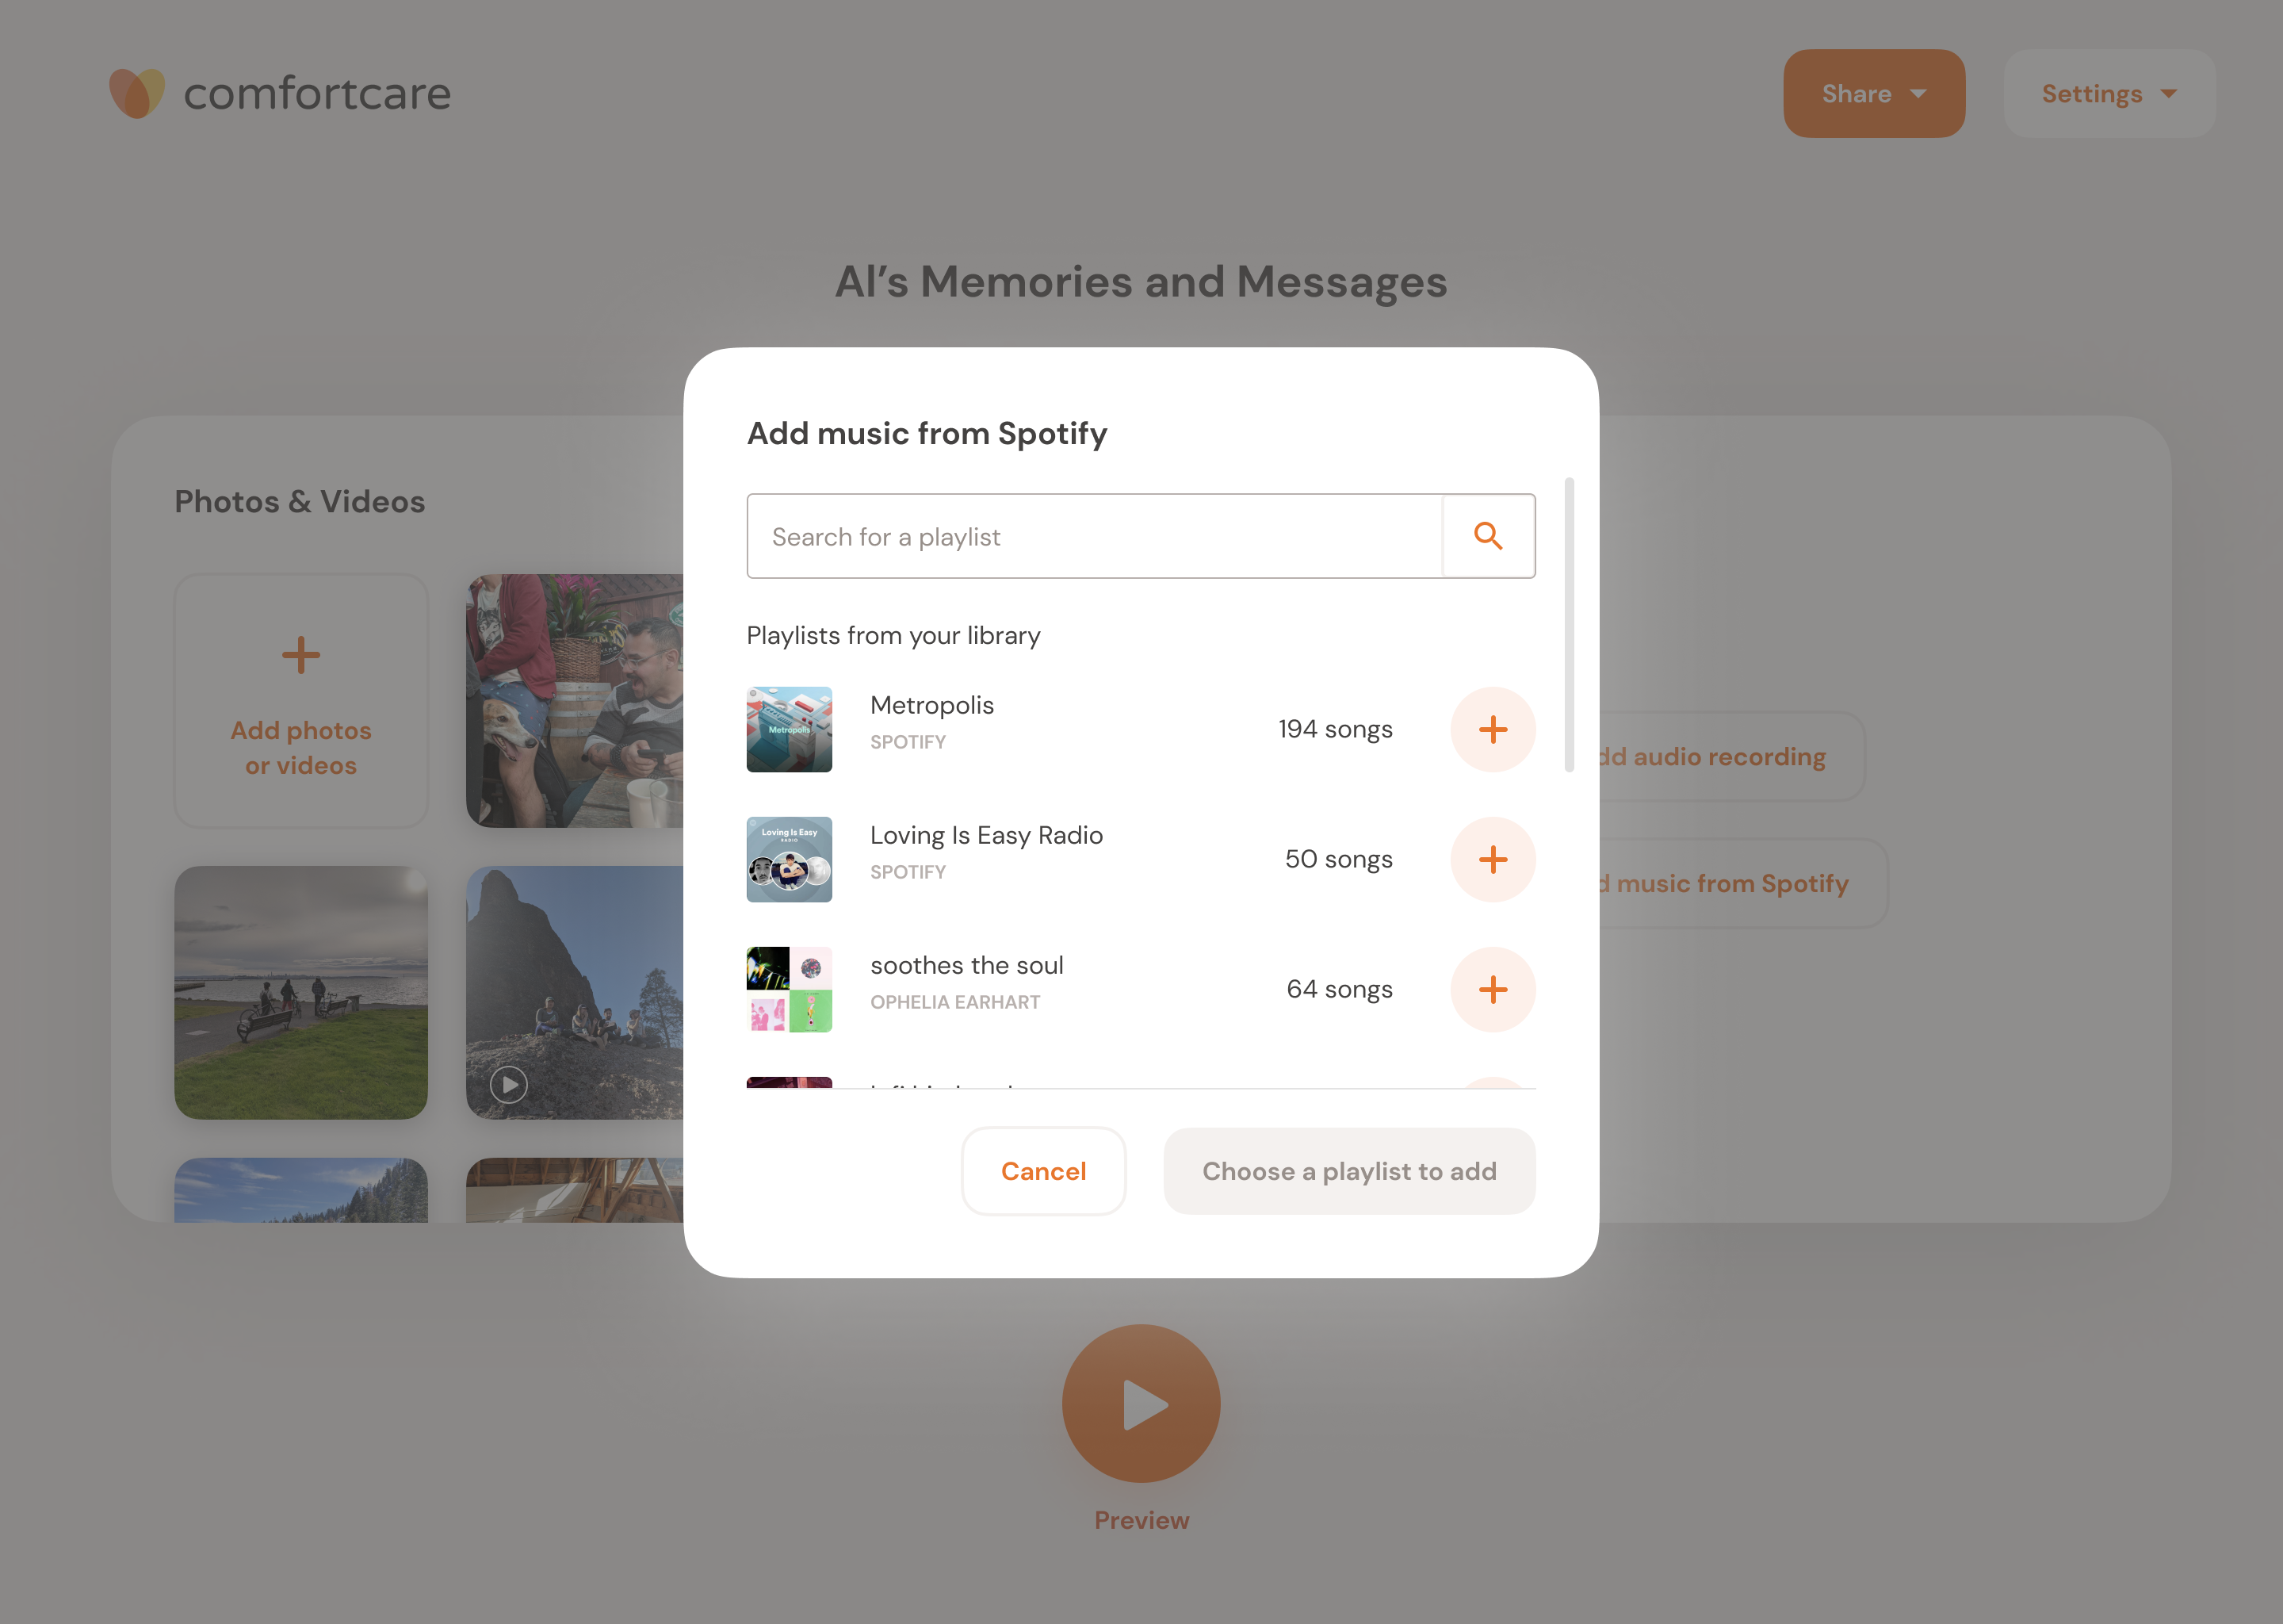This screenshot has width=2283, height=1624.
Task: Click the playlist list scrollbar
Action: tap(1568, 625)
